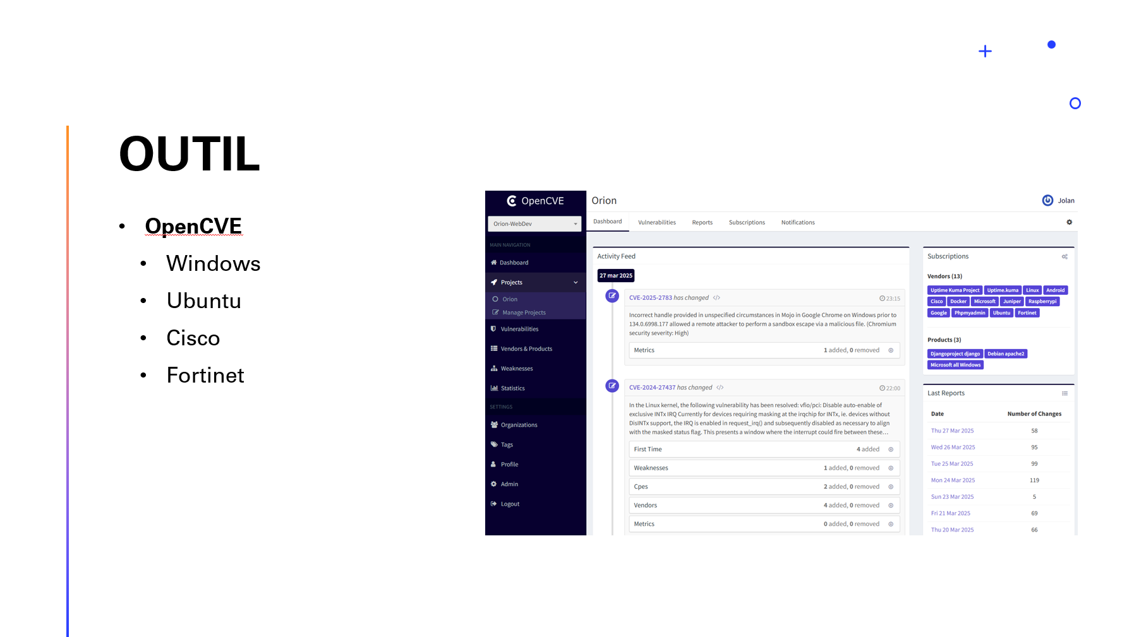Open the Thu 27 Mar 2025 report
1134x637 pixels.
pos(952,431)
